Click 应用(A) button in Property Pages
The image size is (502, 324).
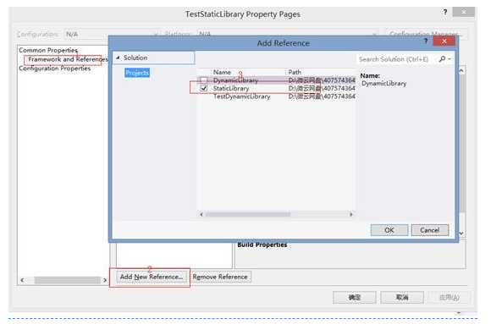tap(449, 298)
